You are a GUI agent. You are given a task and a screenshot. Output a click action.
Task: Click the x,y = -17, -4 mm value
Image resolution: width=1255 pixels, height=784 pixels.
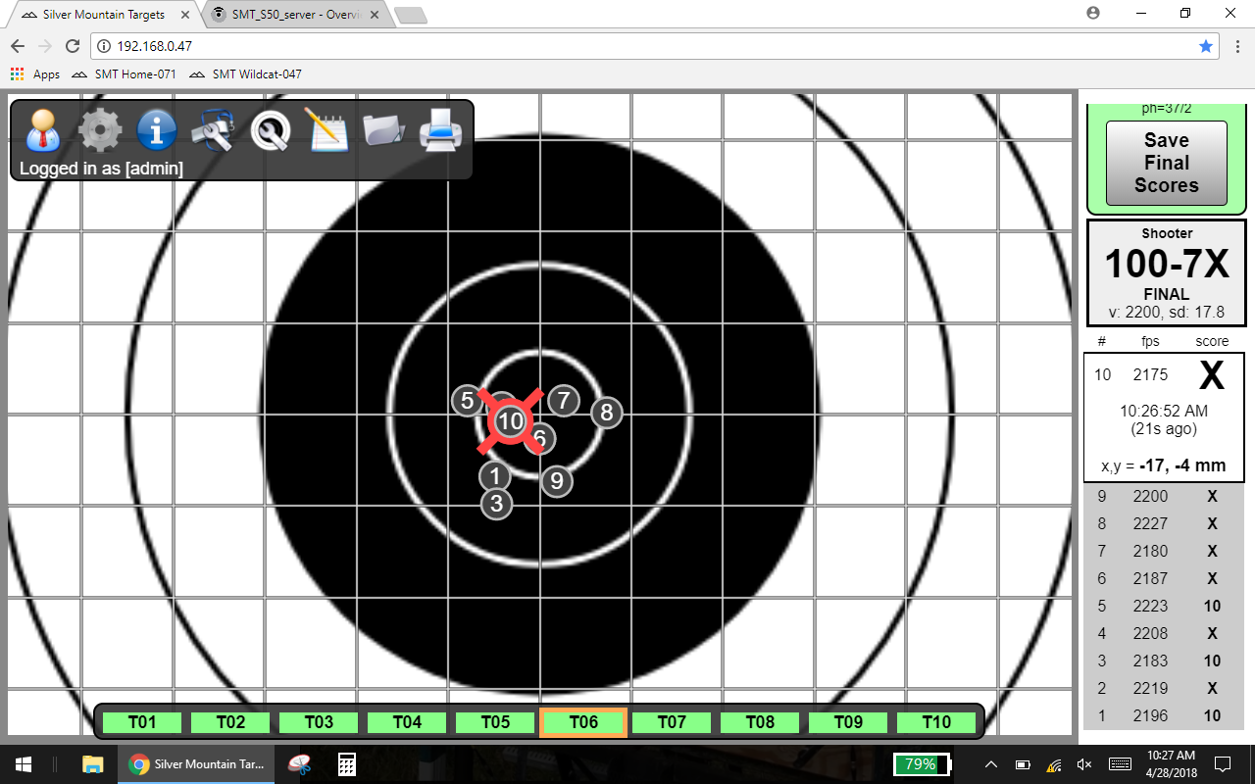pyautogui.click(x=1164, y=466)
